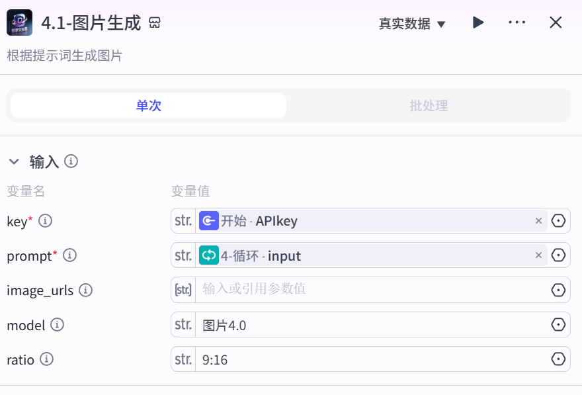
Task: Click the model field showing 图片4.0
Action: (x=372, y=325)
